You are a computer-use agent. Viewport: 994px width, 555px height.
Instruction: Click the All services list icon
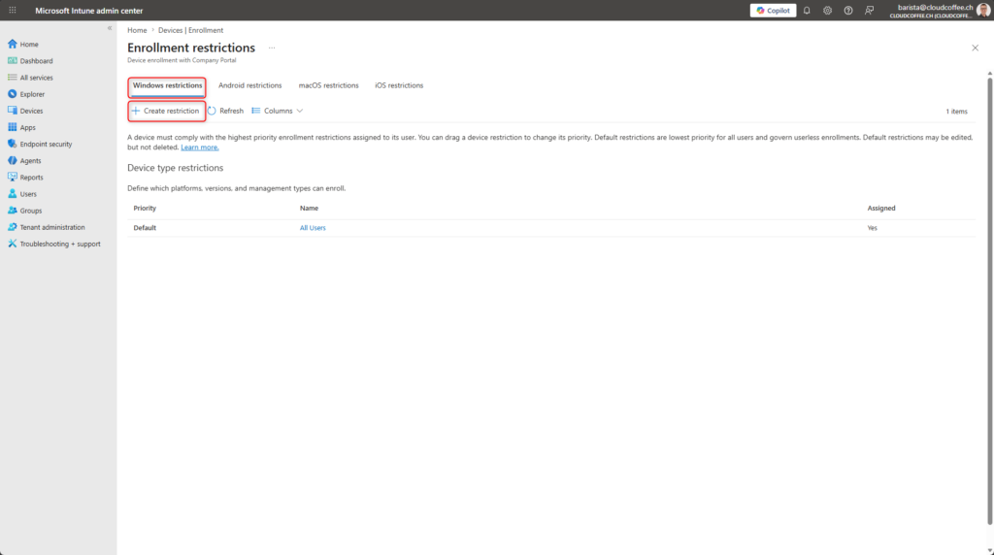(x=12, y=78)
